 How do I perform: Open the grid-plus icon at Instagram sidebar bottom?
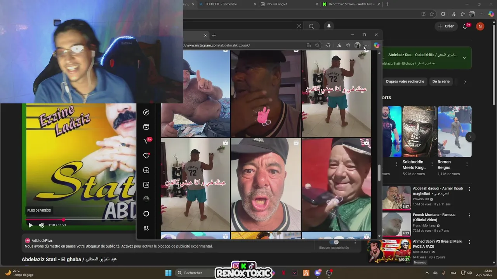coord(146,228)
